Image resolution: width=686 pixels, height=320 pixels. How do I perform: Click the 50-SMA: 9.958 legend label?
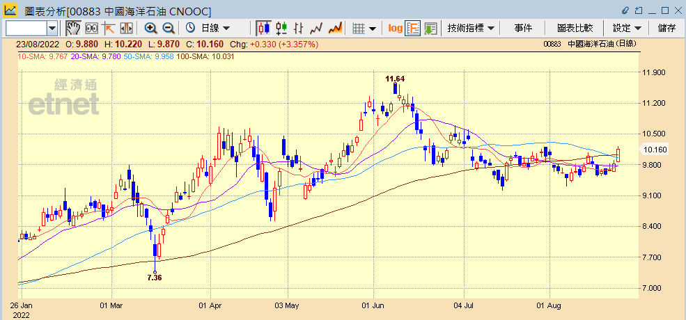(148, 56)
